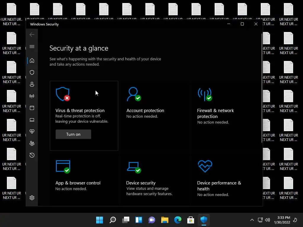Close the Windows Security window
The width and height of the screenshot is (303, 227).
tap(256, 24)
